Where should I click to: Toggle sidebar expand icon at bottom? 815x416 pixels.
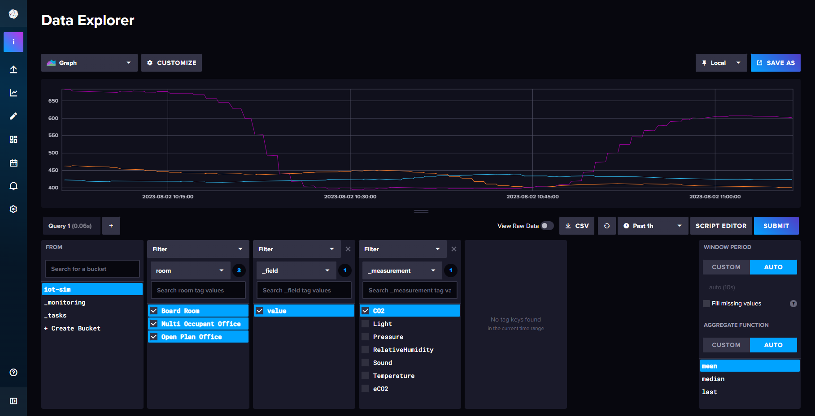click(13, 401)
